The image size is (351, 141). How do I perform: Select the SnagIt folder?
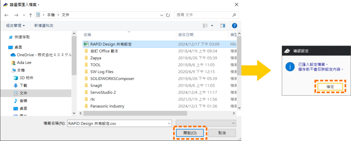96,85
